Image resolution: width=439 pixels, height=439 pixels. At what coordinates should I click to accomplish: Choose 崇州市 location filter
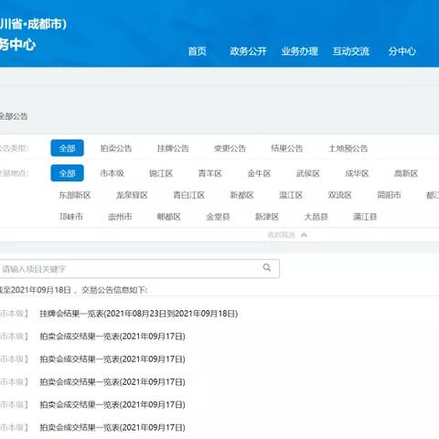click(120, 217)
